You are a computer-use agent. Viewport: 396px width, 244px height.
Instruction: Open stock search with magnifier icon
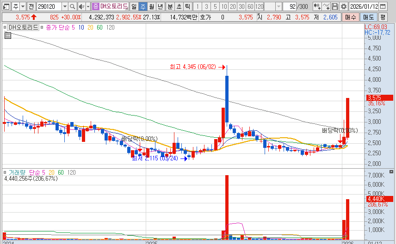coord(72,6)
